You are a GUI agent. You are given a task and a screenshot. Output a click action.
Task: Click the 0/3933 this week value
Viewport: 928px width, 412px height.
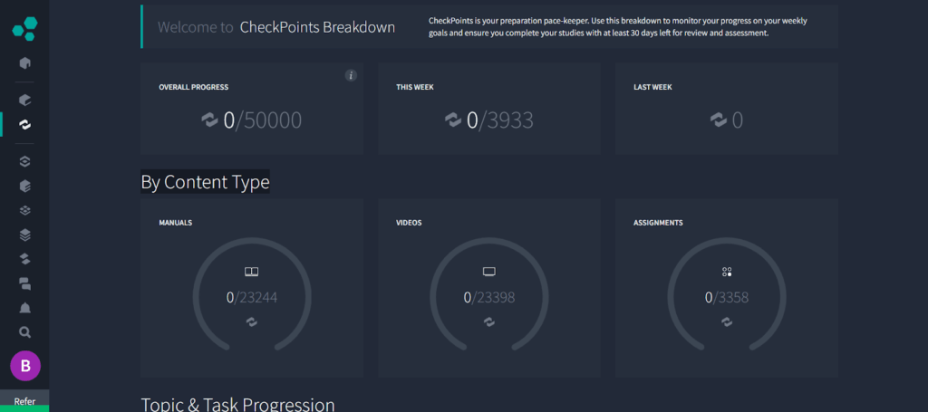coord(500,120)
